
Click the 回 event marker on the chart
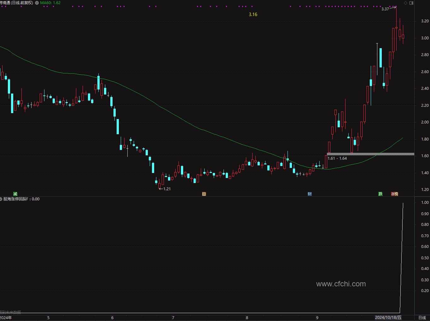(204, 194)
